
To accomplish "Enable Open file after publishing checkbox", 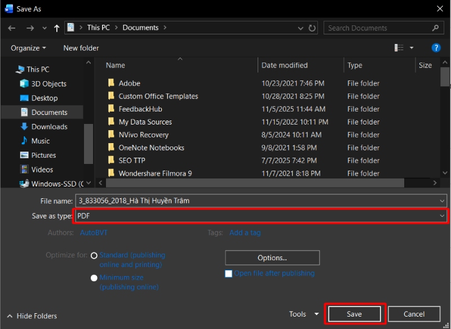I will pos(228,274).
